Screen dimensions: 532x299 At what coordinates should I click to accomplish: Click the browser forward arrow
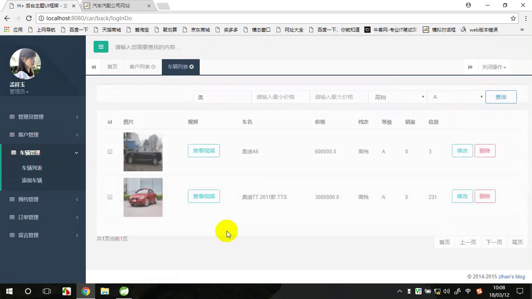(18, 18)
